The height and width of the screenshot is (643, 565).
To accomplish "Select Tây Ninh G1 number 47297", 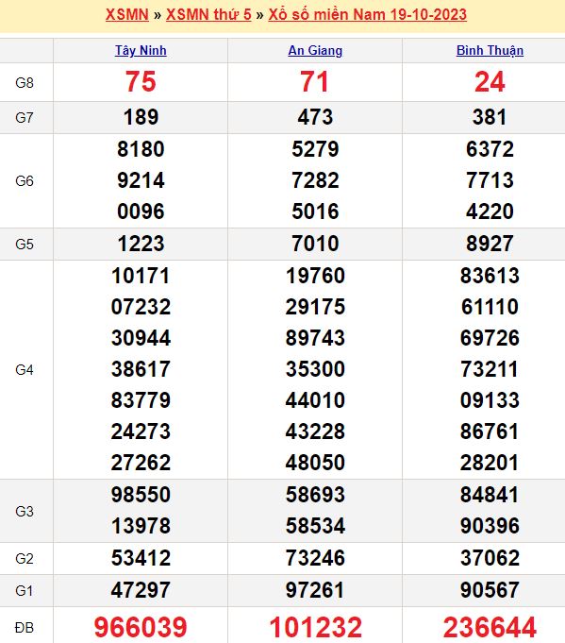I will (141, 590).
